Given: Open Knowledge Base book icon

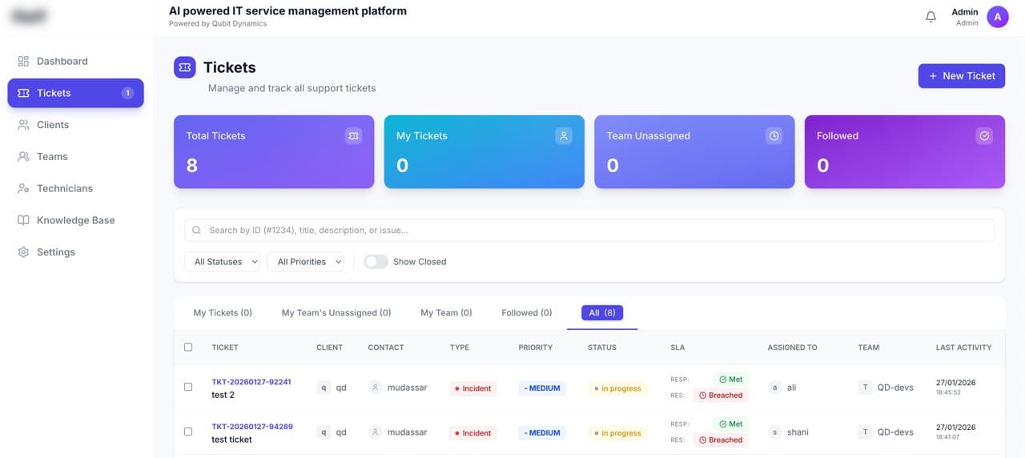Looking at the screenshot, I should (23, 220).
